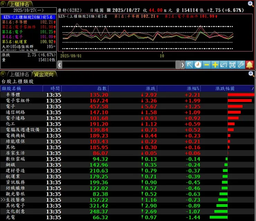Select the 其他電子 sector row
256x221 pixels.
point(127,206)
